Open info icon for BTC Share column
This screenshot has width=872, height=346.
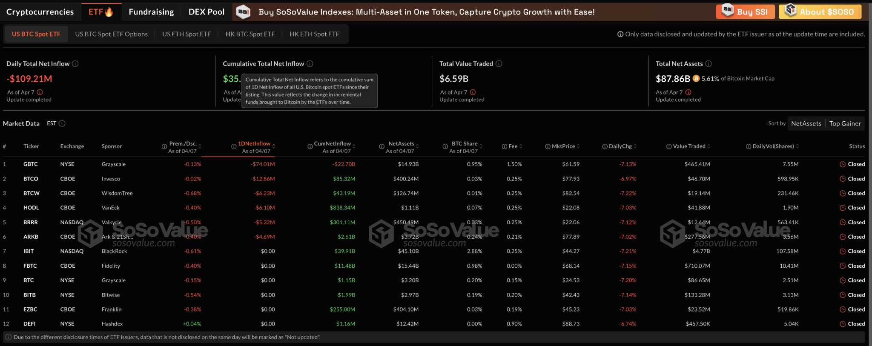(x=445, y=146)
